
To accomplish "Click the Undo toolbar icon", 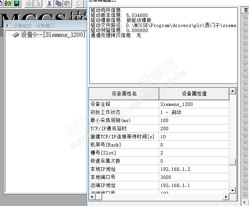I will click(79, 3).
